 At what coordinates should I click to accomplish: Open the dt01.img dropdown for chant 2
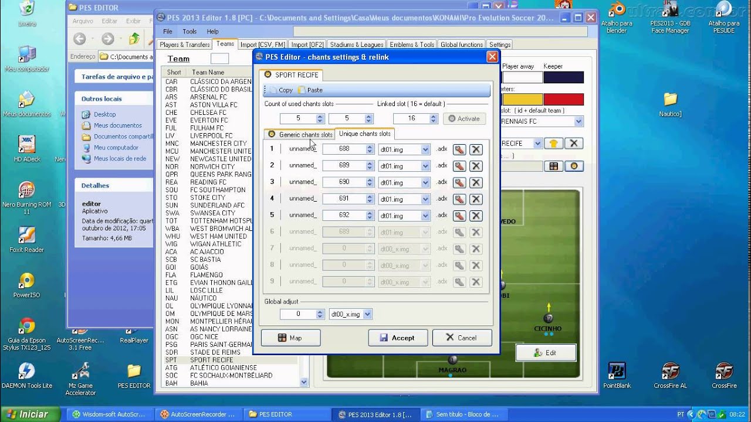pyautogui.click(x=425, y=166)
